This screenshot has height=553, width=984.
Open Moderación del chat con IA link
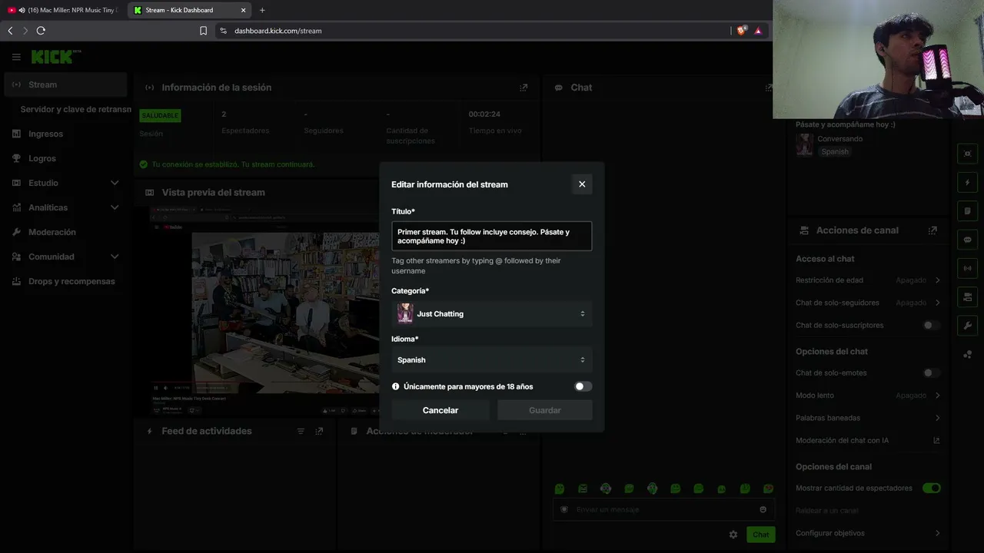click(x=868, y=440)
